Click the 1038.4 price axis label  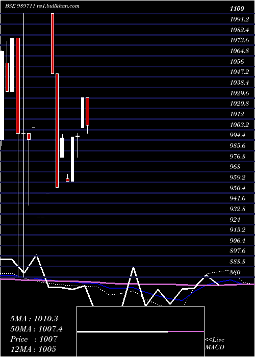coord(239,83)
